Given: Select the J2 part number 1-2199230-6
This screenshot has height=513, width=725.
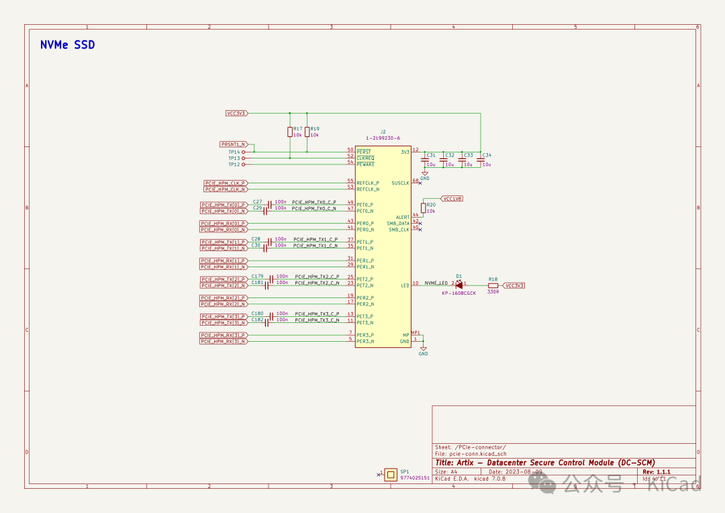Looking at the screenshot, I should pos(383,138).
